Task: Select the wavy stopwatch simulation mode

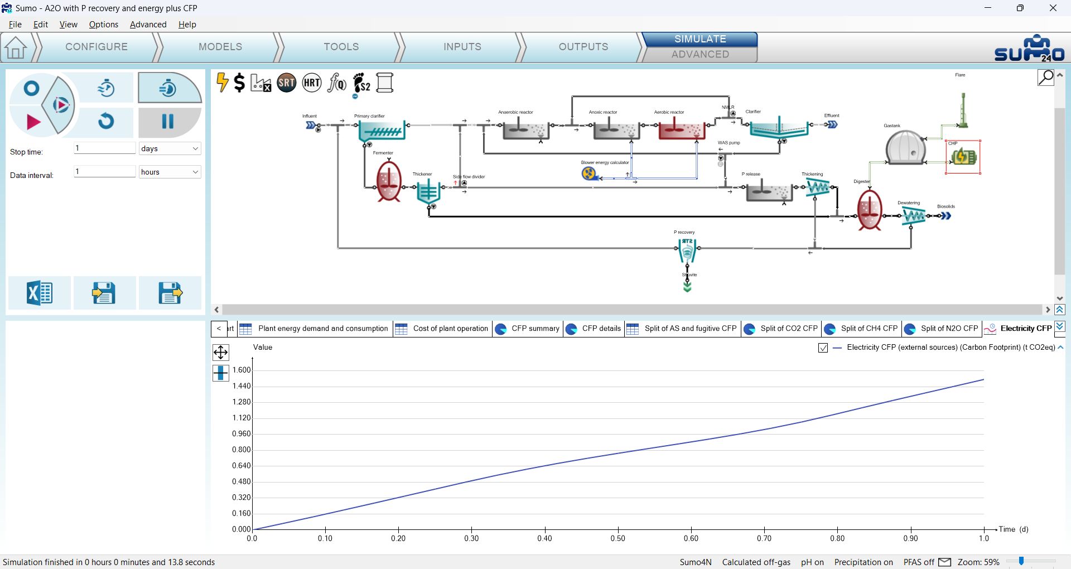Action: [106, 88]
